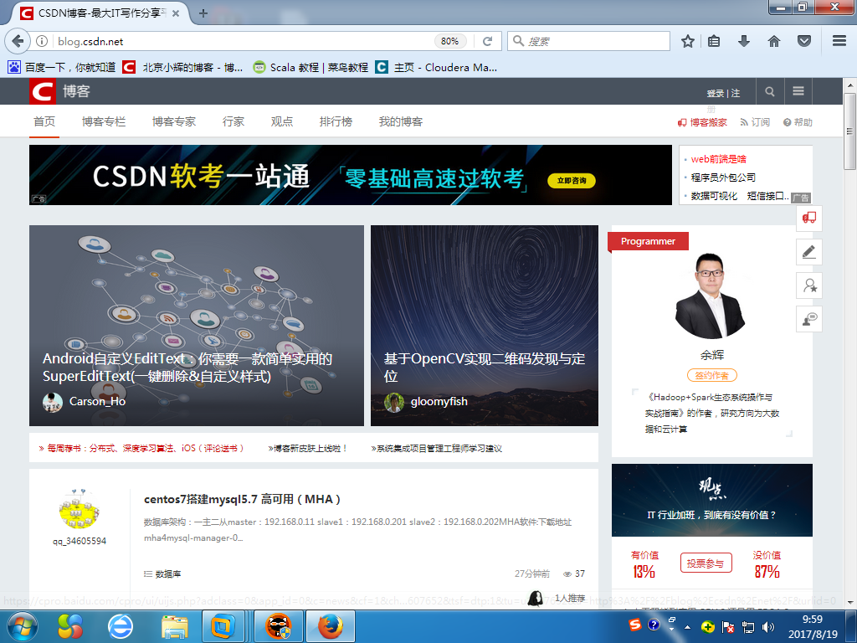The width and height of the screenshot is (857, 643).
Task: Open the web前端是啥 sidebar link
Action: point(718,159)
